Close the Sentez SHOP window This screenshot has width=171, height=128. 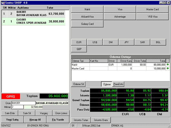(168, 3)
